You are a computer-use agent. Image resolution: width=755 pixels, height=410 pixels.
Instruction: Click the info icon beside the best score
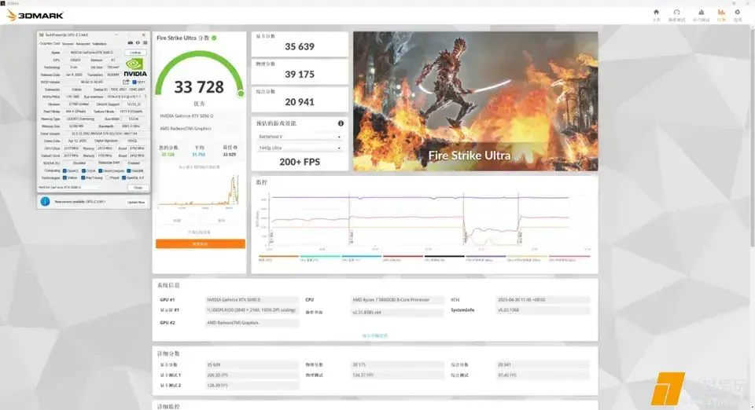pos(235,148)
